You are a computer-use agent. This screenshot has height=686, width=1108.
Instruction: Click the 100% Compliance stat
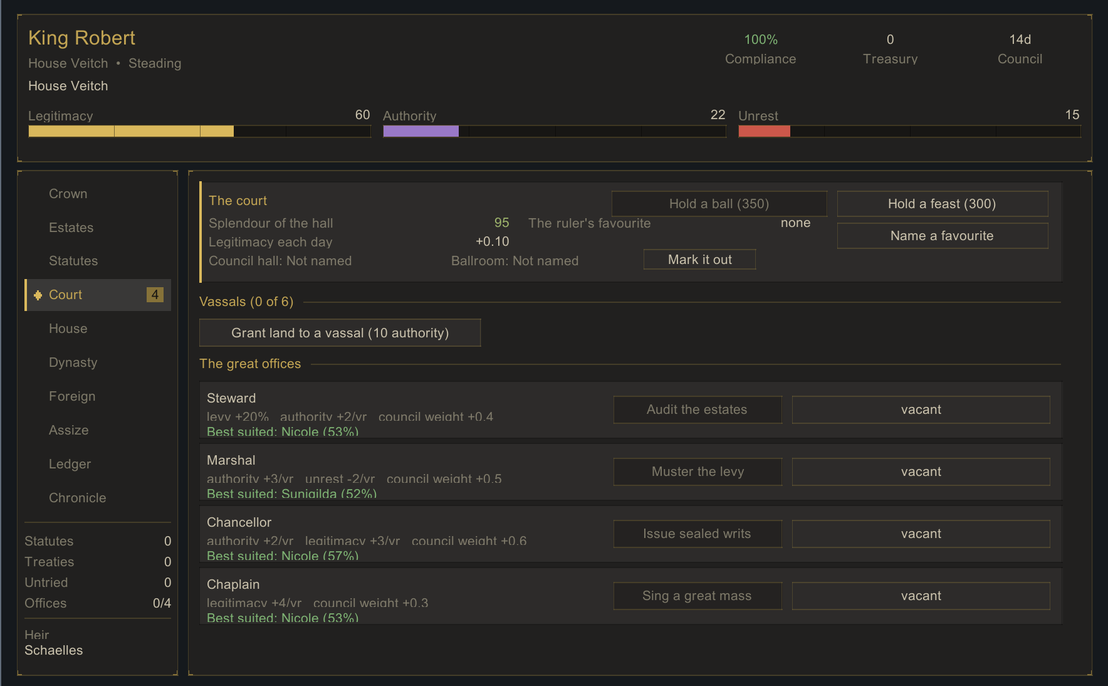(760, 49)
